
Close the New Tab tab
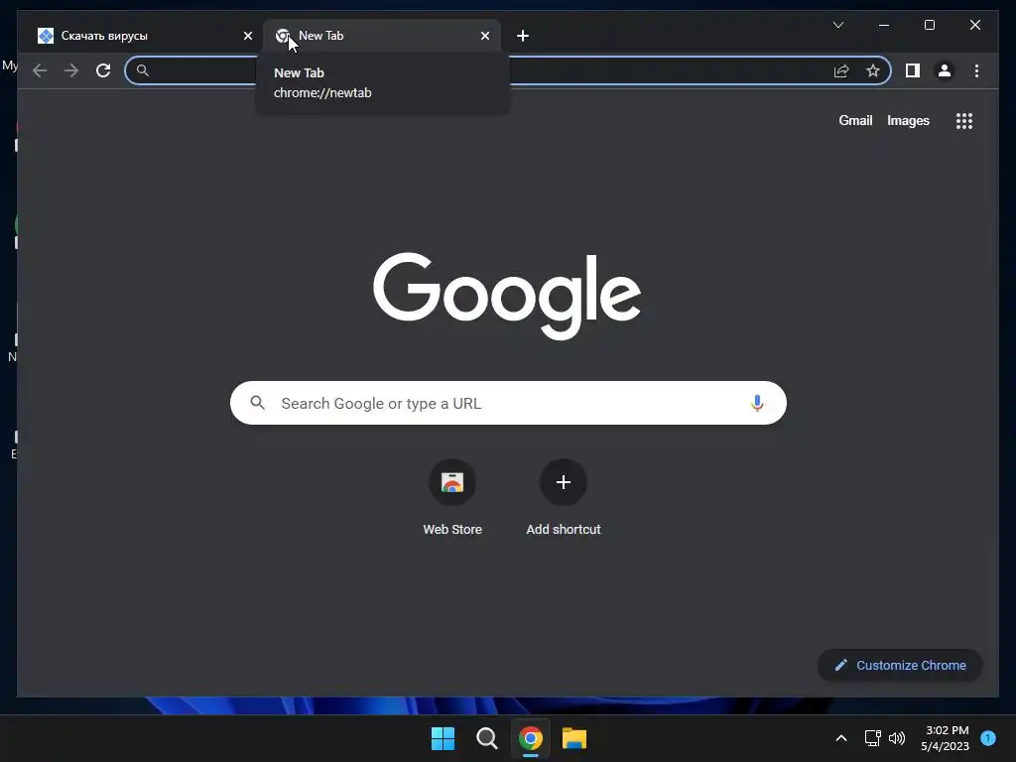pos(484,36)
